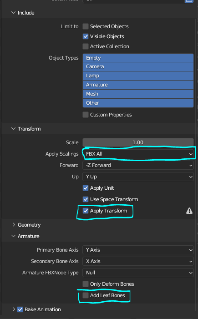
Task: Enable Selected Objects limit checkbox
Action: tap(86, 26)
